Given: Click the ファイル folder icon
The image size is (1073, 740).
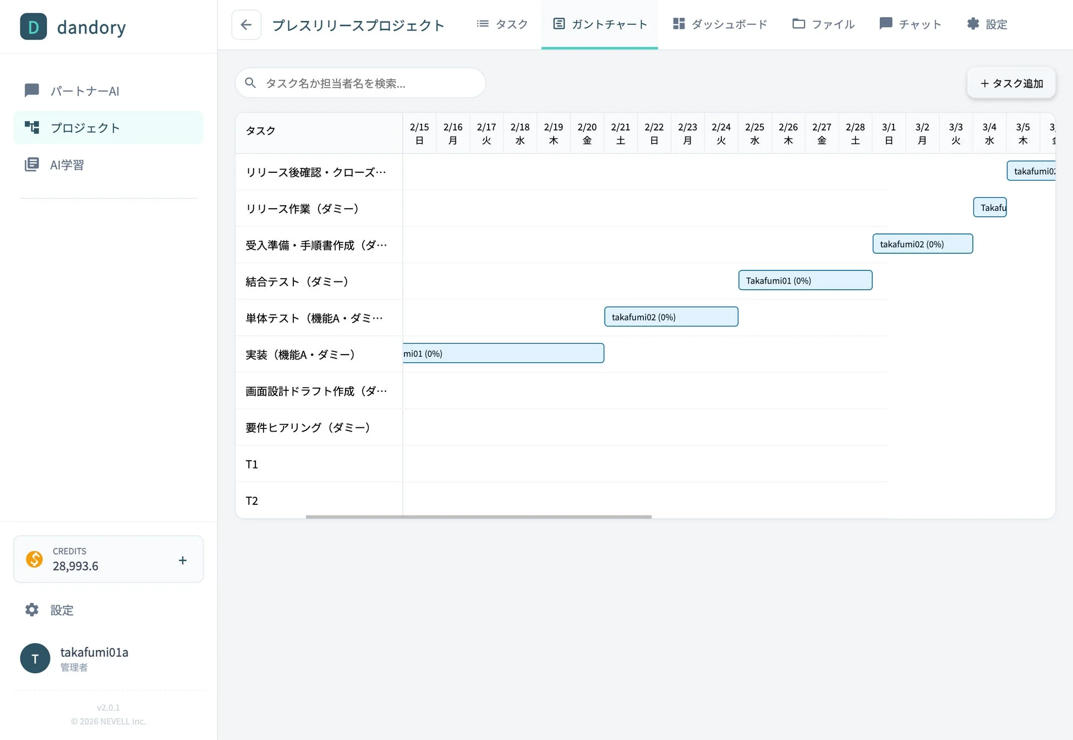Looking at the screenshot, I should (x=798, y=24).
